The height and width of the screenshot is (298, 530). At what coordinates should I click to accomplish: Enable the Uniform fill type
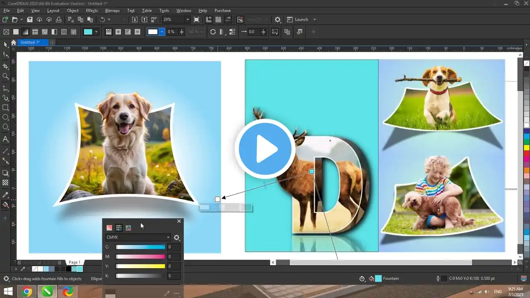(16, 32)
